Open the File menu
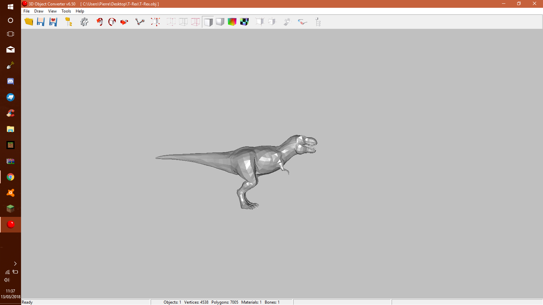 [26, 11]
